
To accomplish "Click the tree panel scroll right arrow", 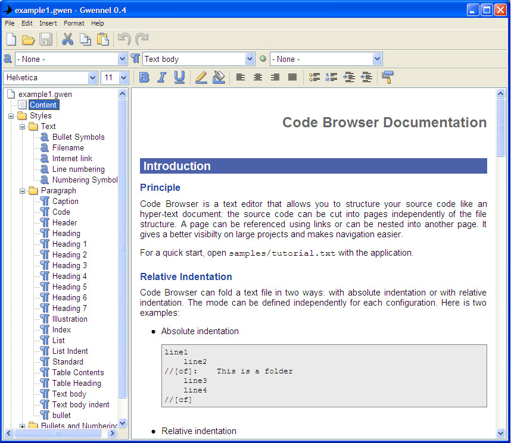I will [112, 433].
